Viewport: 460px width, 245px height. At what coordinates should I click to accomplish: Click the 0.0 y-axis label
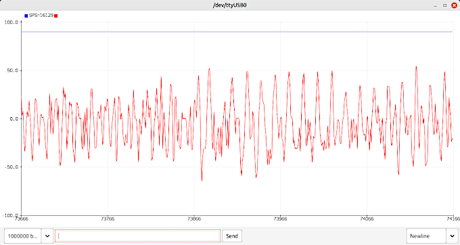click(x=14, y=119)
